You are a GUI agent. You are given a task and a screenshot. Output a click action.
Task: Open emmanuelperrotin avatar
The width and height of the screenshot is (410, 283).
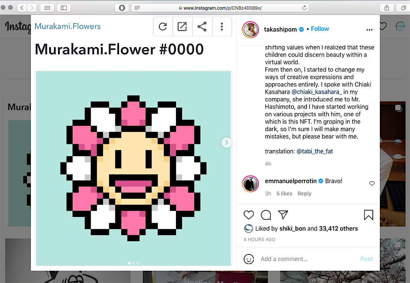tap(250, 183)
